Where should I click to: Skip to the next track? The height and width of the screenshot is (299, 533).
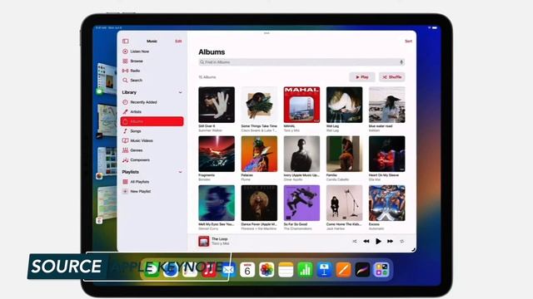click(x=390, y=241)
